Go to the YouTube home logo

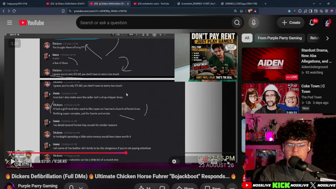(x=31, y=23)
